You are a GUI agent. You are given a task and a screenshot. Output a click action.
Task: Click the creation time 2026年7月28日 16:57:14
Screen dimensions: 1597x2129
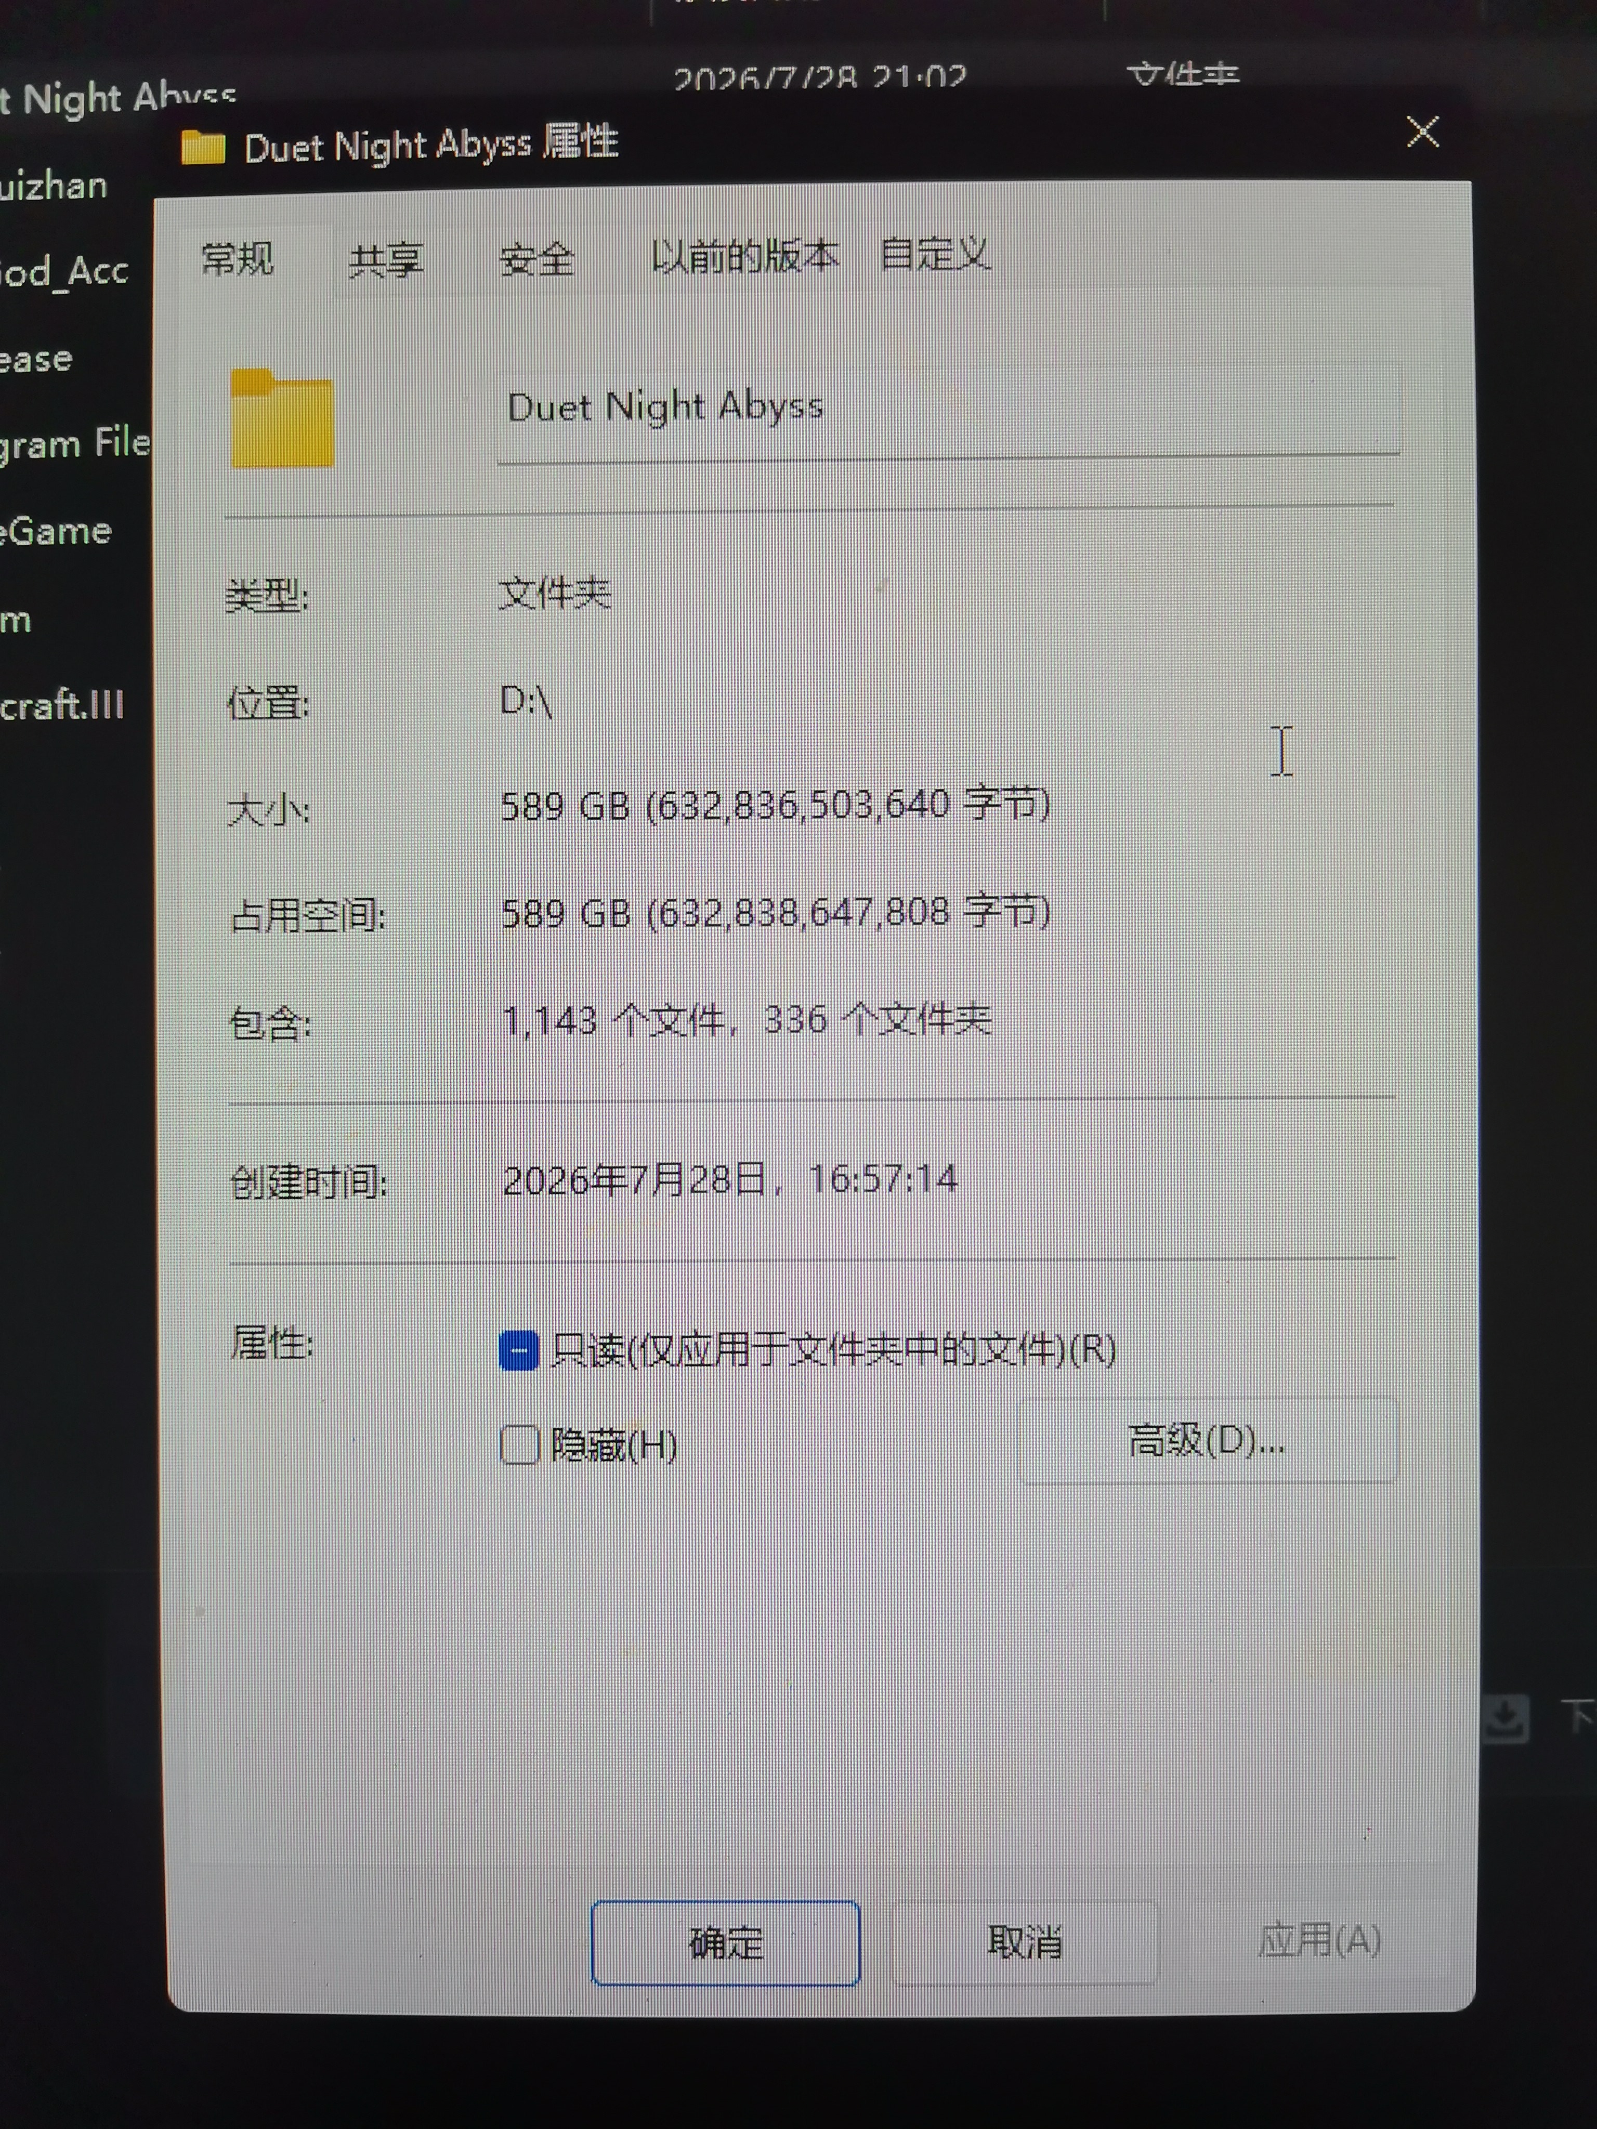click(730, 1179)
